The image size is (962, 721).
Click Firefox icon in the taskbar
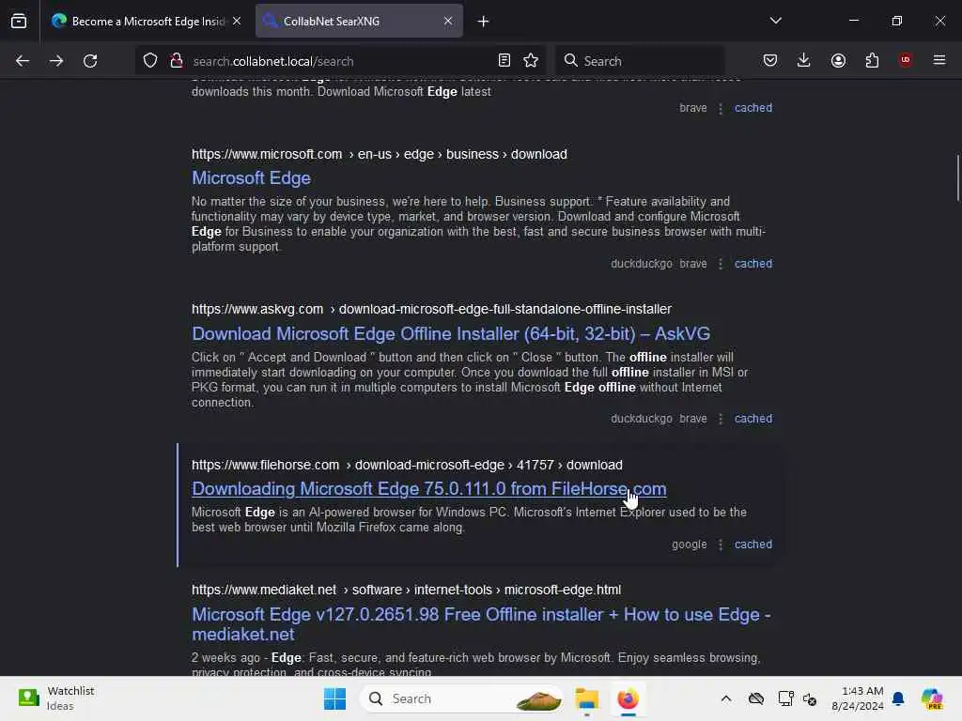click(628, 698)
